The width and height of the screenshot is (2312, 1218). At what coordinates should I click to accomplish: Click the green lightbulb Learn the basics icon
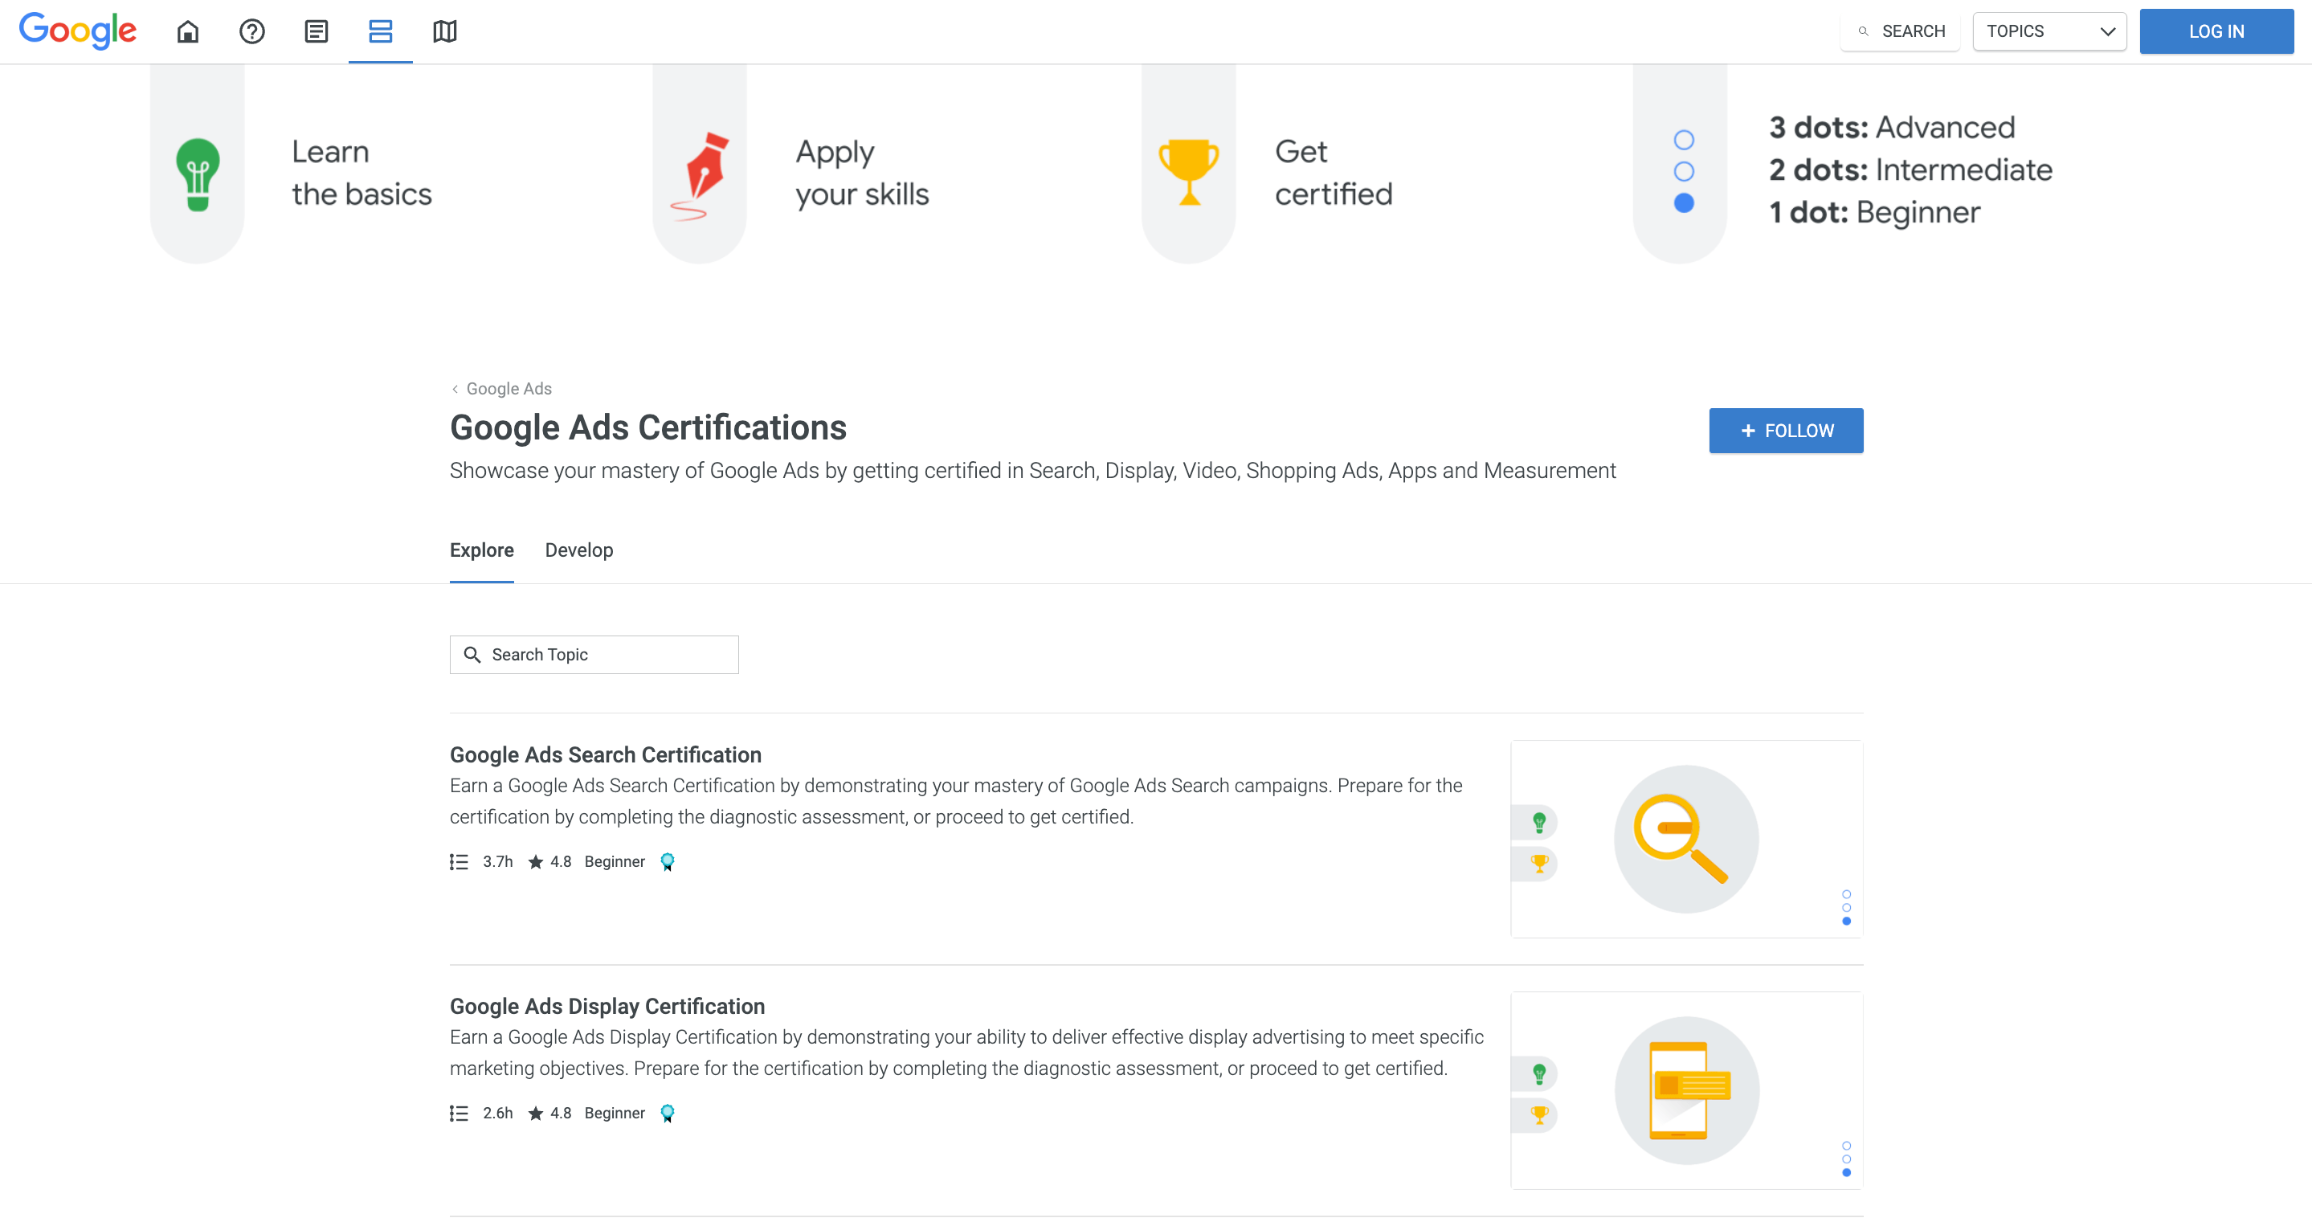pyautogui.click(x=198, y=174)
